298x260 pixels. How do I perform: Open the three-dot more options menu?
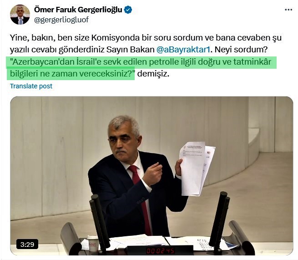coord(288,10)
